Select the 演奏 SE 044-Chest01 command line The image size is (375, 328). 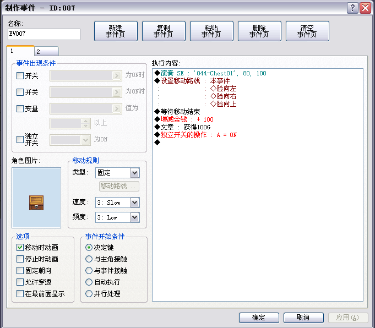coord(258,73)
